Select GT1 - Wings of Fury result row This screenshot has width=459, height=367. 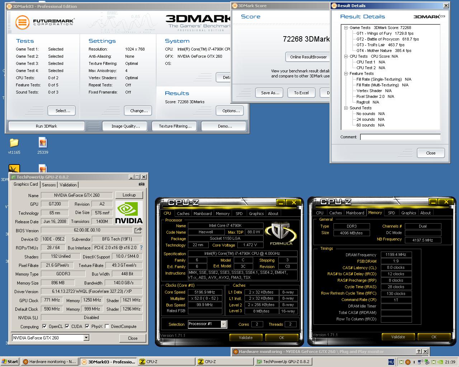coord(384,33)
